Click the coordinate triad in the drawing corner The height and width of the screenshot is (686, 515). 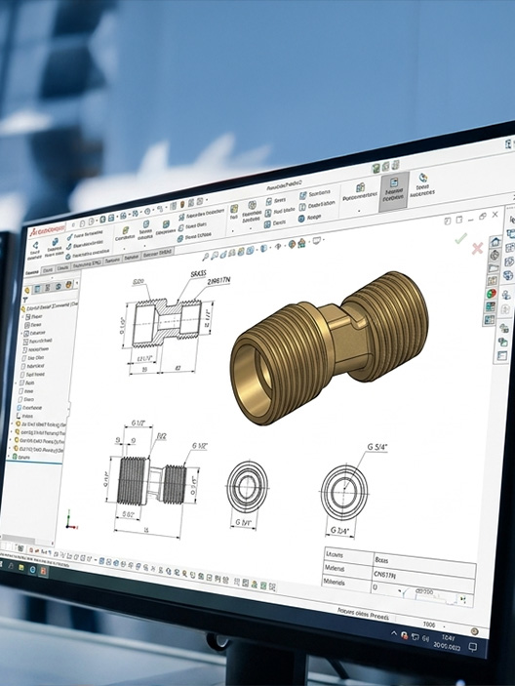(x=71, y=521)
